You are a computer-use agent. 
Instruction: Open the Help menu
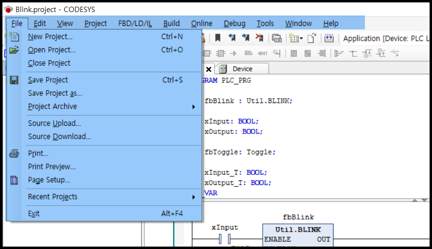pyautogui.click(x=331, y=24)
